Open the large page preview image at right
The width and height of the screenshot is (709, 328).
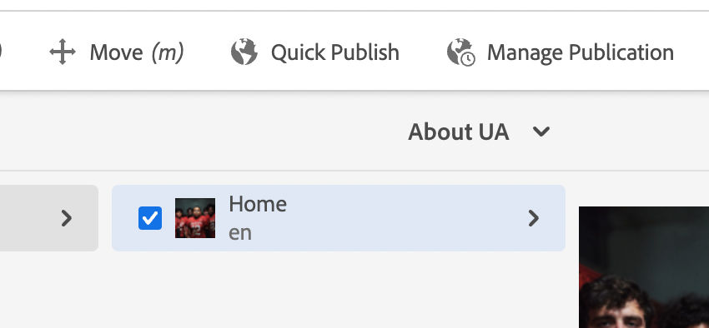coord(644,267)
